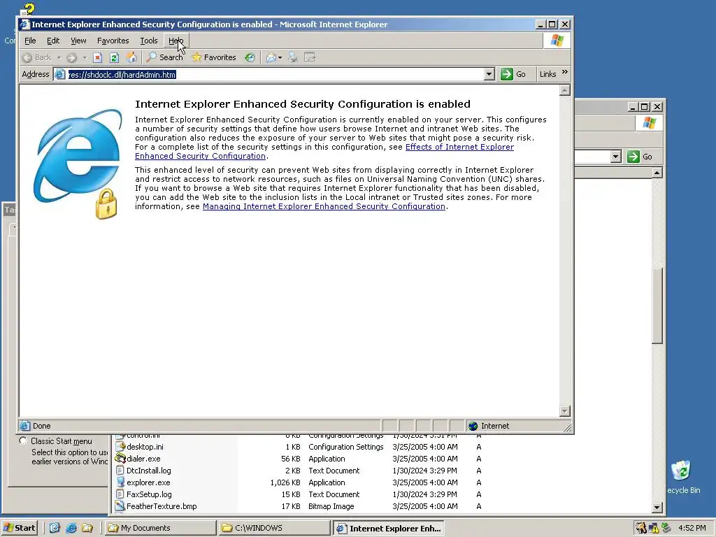The width and height of the screenshot is (716, 537).
Task: Click the Refresh page icon
Action: [x=114, y=57]
